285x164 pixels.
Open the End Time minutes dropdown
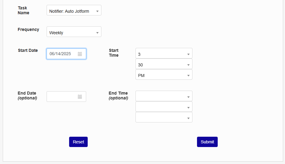point(164,107)
